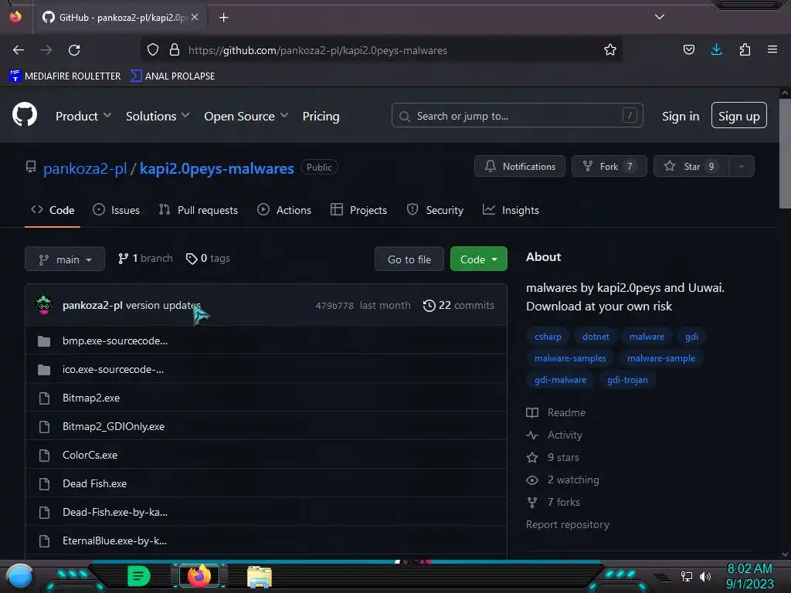
Task: Click the list all tabs chevron
Action: pyautogui.click(x=660, y=17)
